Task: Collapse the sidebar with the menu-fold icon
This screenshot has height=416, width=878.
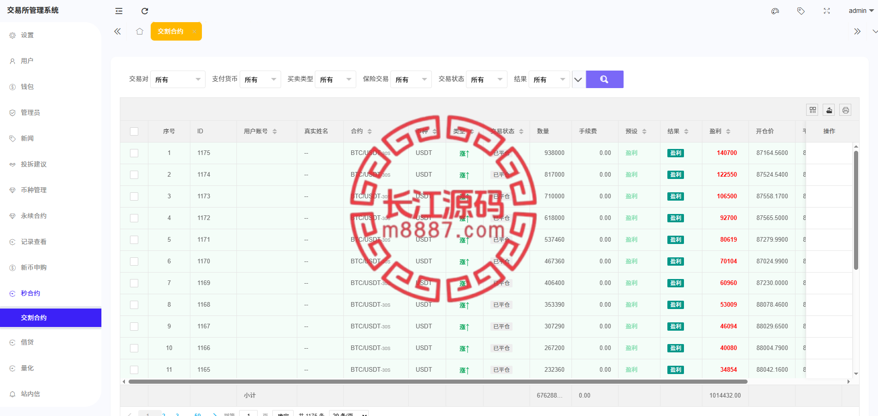Action: click(119, 11)
